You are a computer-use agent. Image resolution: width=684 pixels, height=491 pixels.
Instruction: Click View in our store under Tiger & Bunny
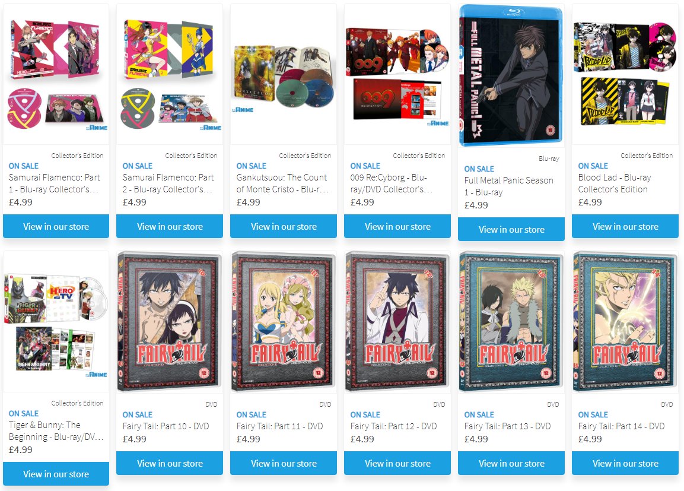(x=56, y=474)
